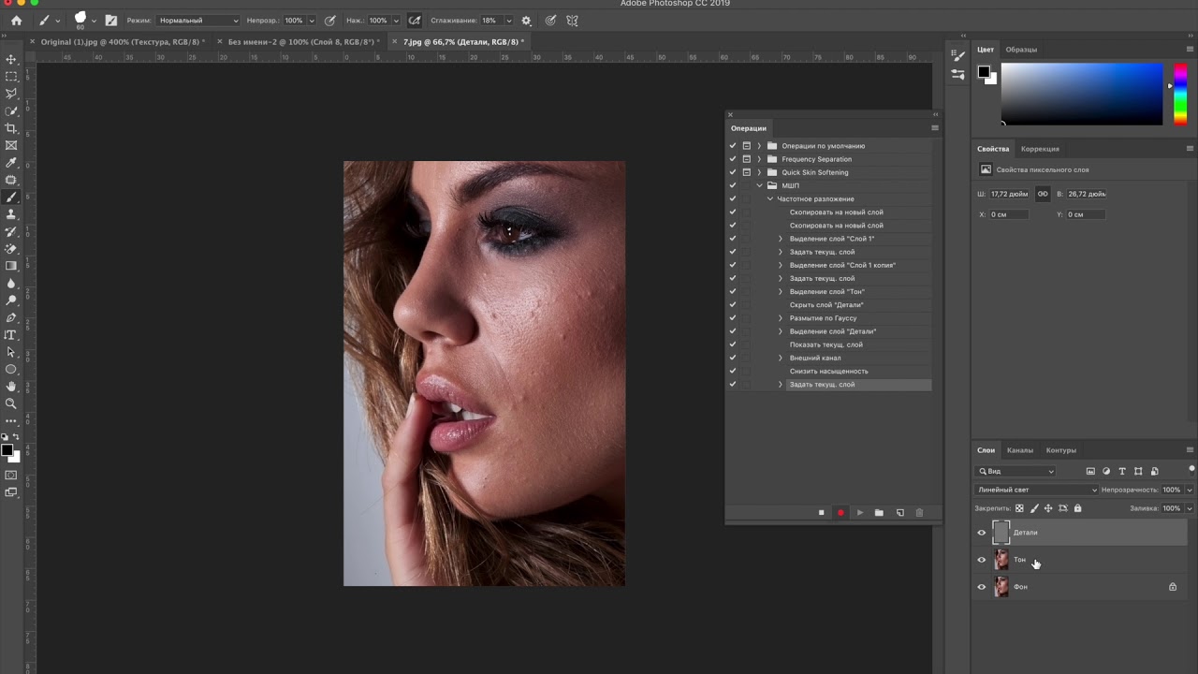Select the Type tool

[11, 335]
